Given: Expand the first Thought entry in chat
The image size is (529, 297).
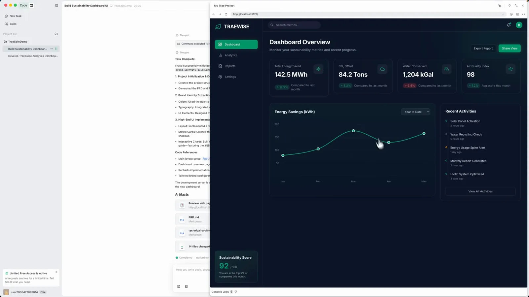Looking at the screenshot, I should tap(182, 35).
